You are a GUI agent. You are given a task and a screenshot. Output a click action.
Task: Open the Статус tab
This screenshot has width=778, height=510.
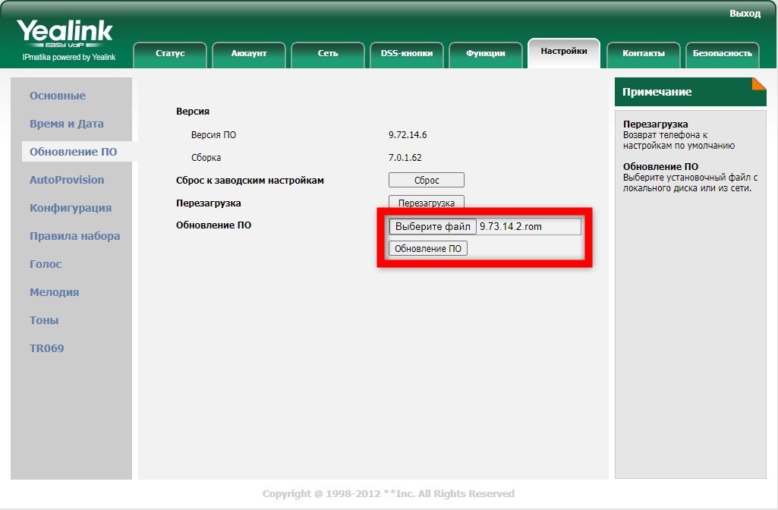coord(170,54)
